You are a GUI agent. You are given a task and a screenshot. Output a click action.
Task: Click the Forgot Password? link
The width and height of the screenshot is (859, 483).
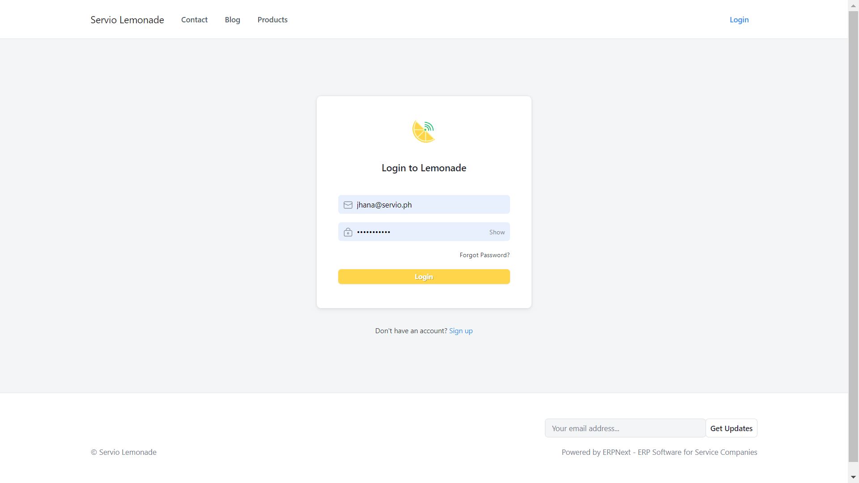(485, 255)
